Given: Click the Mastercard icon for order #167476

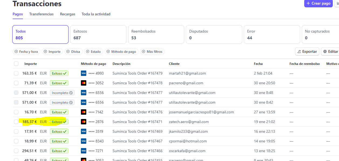Looking at the screenshot, I should (84, 112).
